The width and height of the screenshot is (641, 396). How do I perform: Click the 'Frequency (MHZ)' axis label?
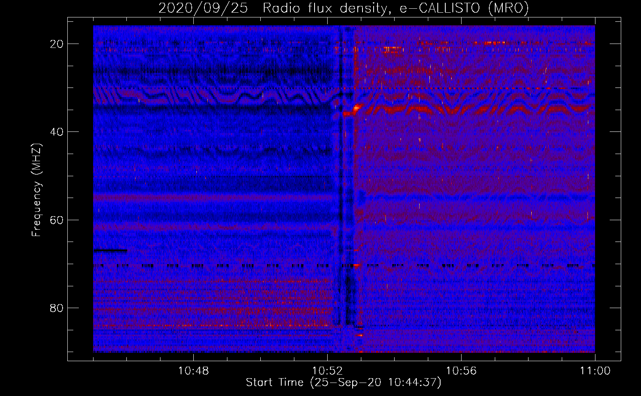point(36,190)
